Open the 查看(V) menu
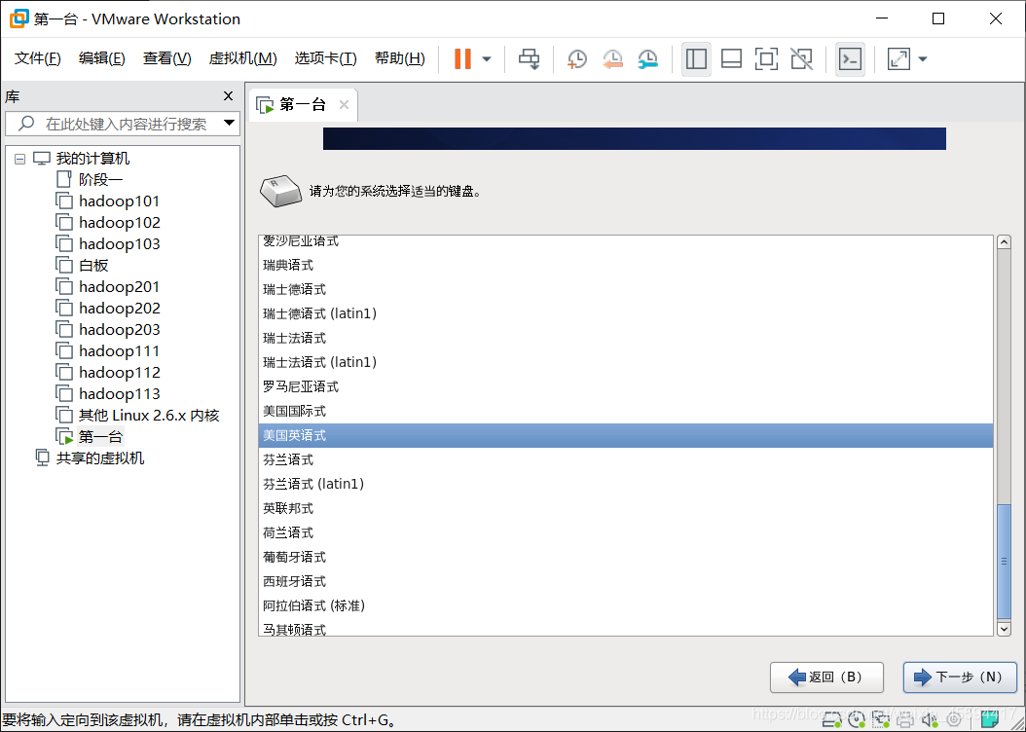This screenshot has width=1026, height=732. click(166, 58)
